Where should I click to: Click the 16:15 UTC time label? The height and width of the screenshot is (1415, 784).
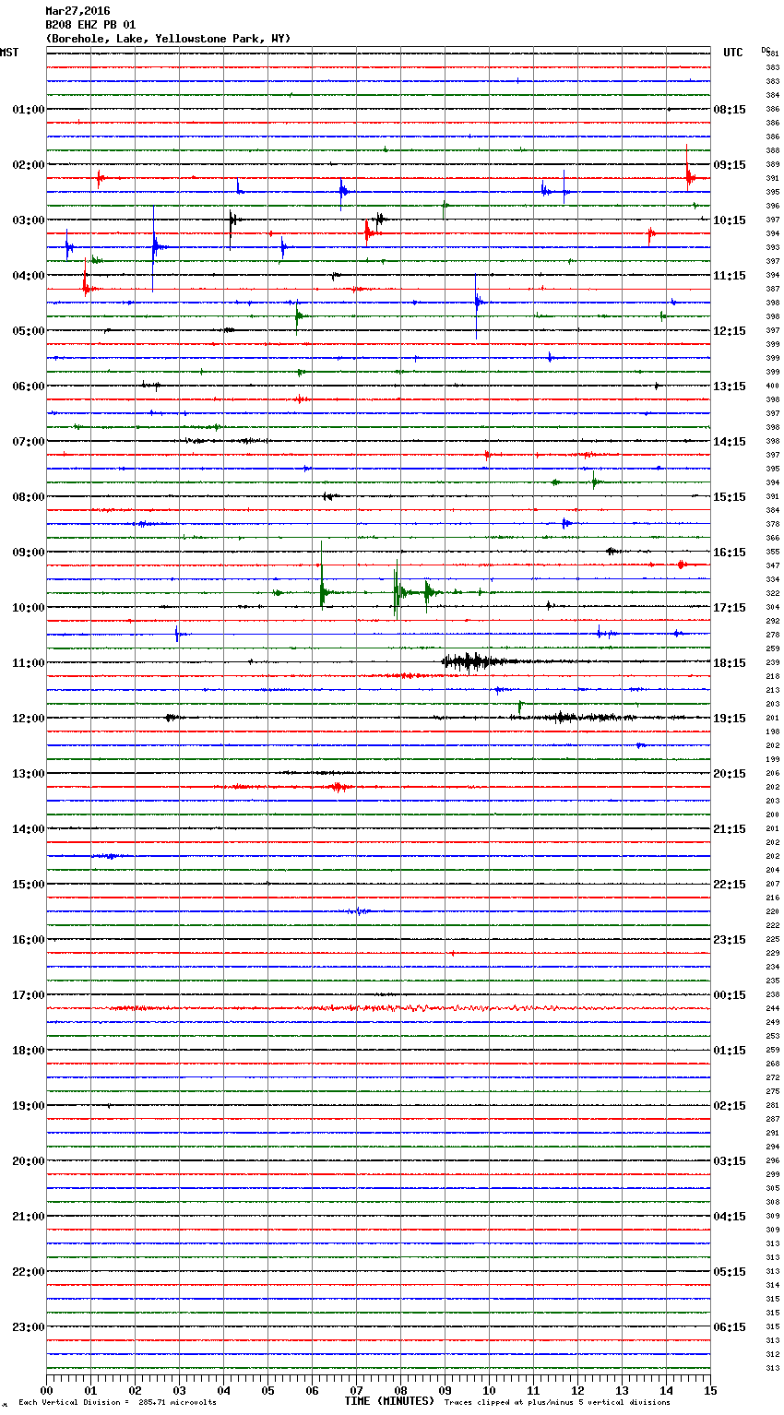(730, 553)
